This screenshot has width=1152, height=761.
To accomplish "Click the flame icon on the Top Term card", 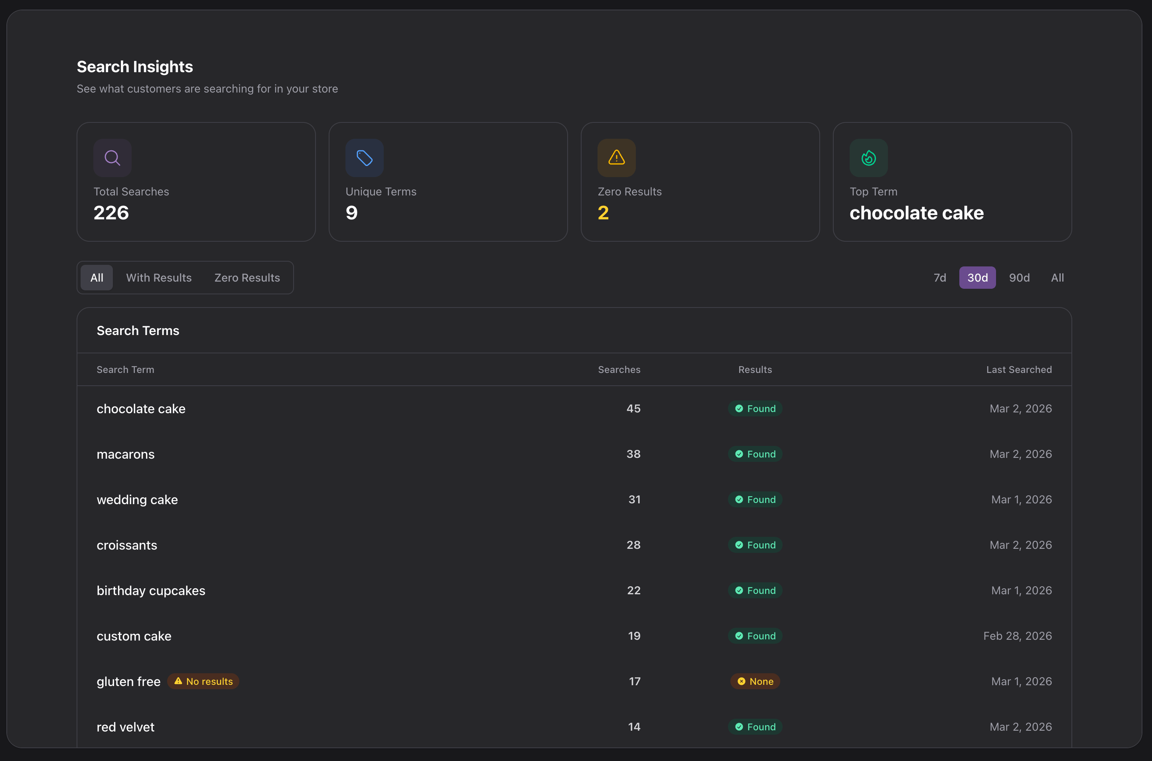I will point(868,158).
